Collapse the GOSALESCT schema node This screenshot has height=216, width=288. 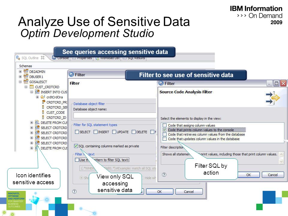(20, 82)
